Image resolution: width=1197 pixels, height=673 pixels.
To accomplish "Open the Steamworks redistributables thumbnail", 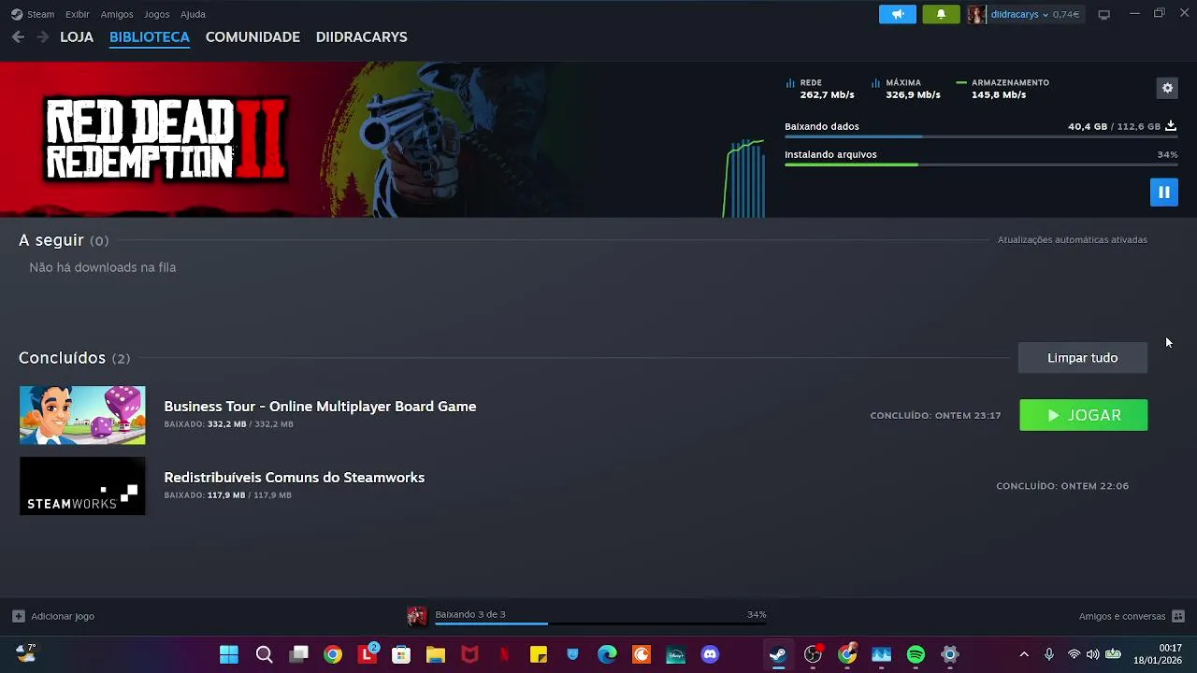I will 82,486.
